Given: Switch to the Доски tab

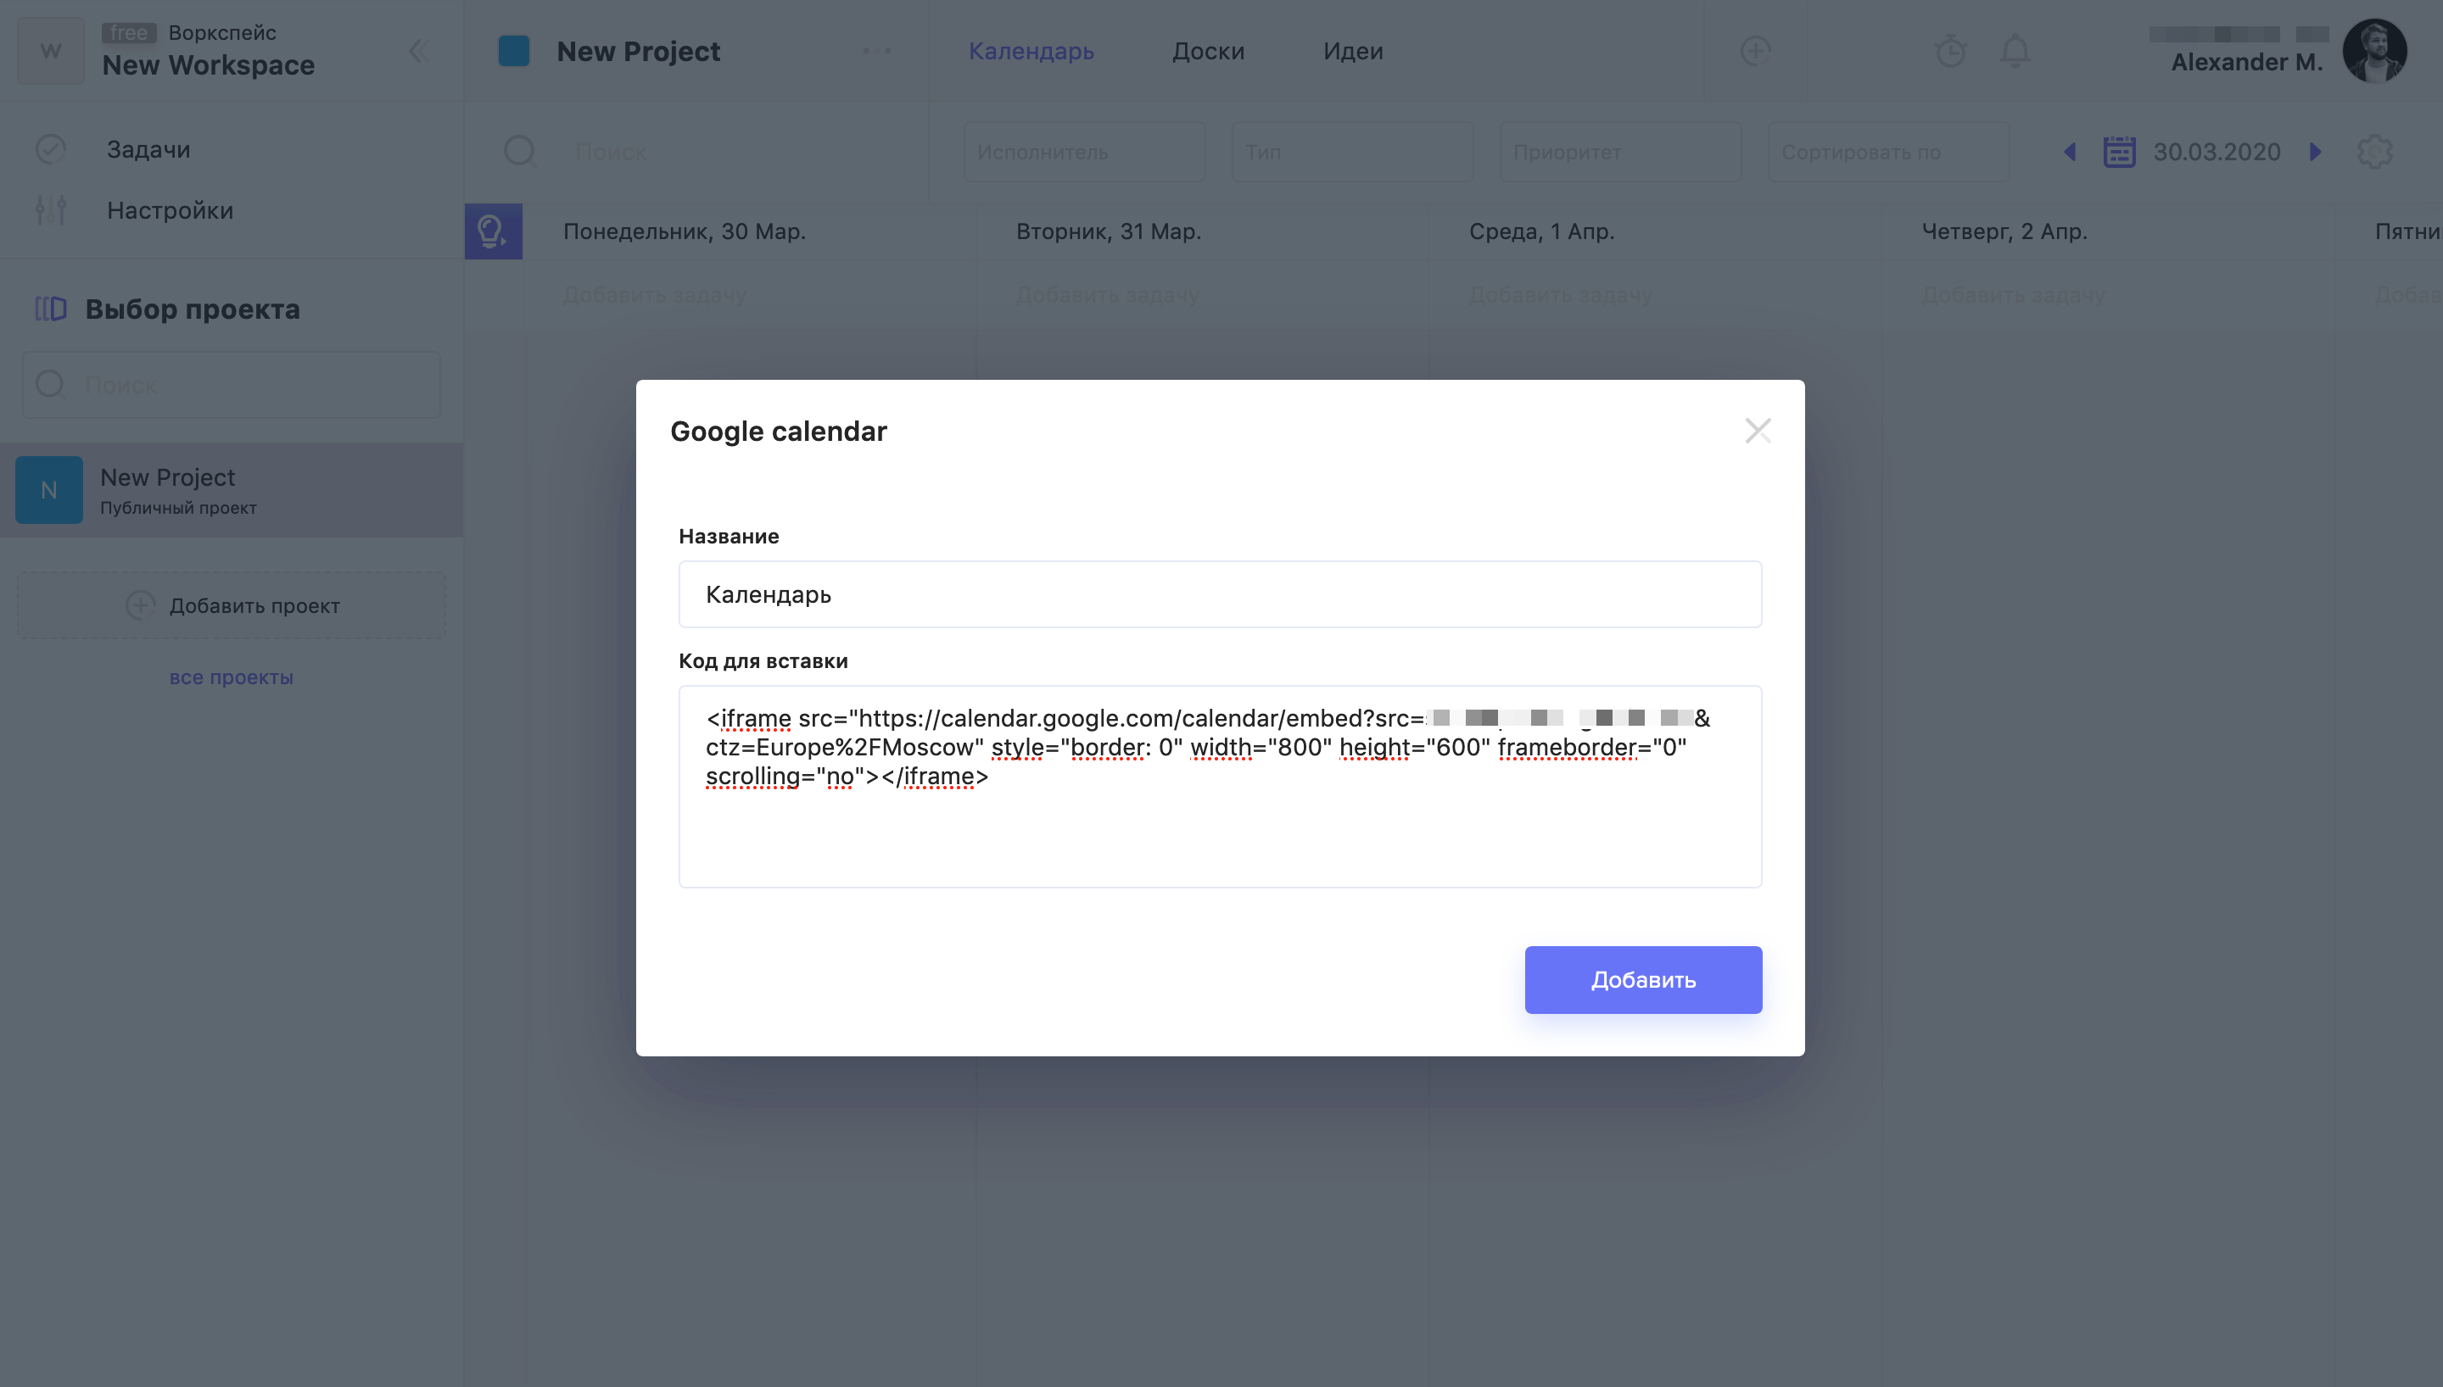Looking at the screenshot, I should [1207, 52].
